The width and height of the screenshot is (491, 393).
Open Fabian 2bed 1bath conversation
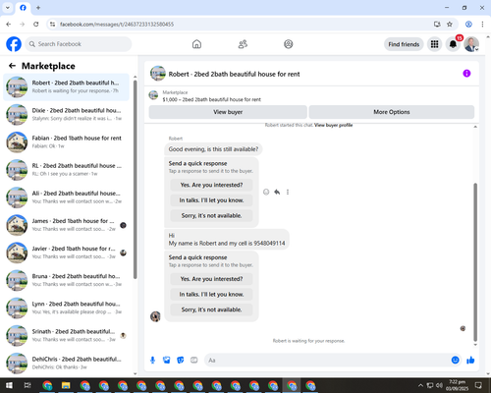66,142
